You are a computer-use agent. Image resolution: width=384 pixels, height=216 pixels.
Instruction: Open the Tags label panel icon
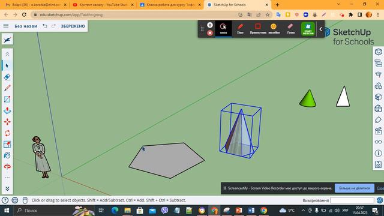[x=379, y=120]
